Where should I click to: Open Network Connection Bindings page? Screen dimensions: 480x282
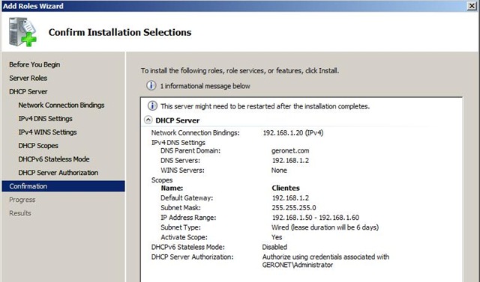coord(61,105)
